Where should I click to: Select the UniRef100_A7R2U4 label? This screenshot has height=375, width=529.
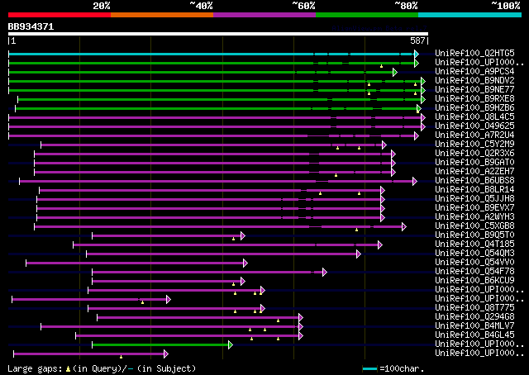(474, 135)
